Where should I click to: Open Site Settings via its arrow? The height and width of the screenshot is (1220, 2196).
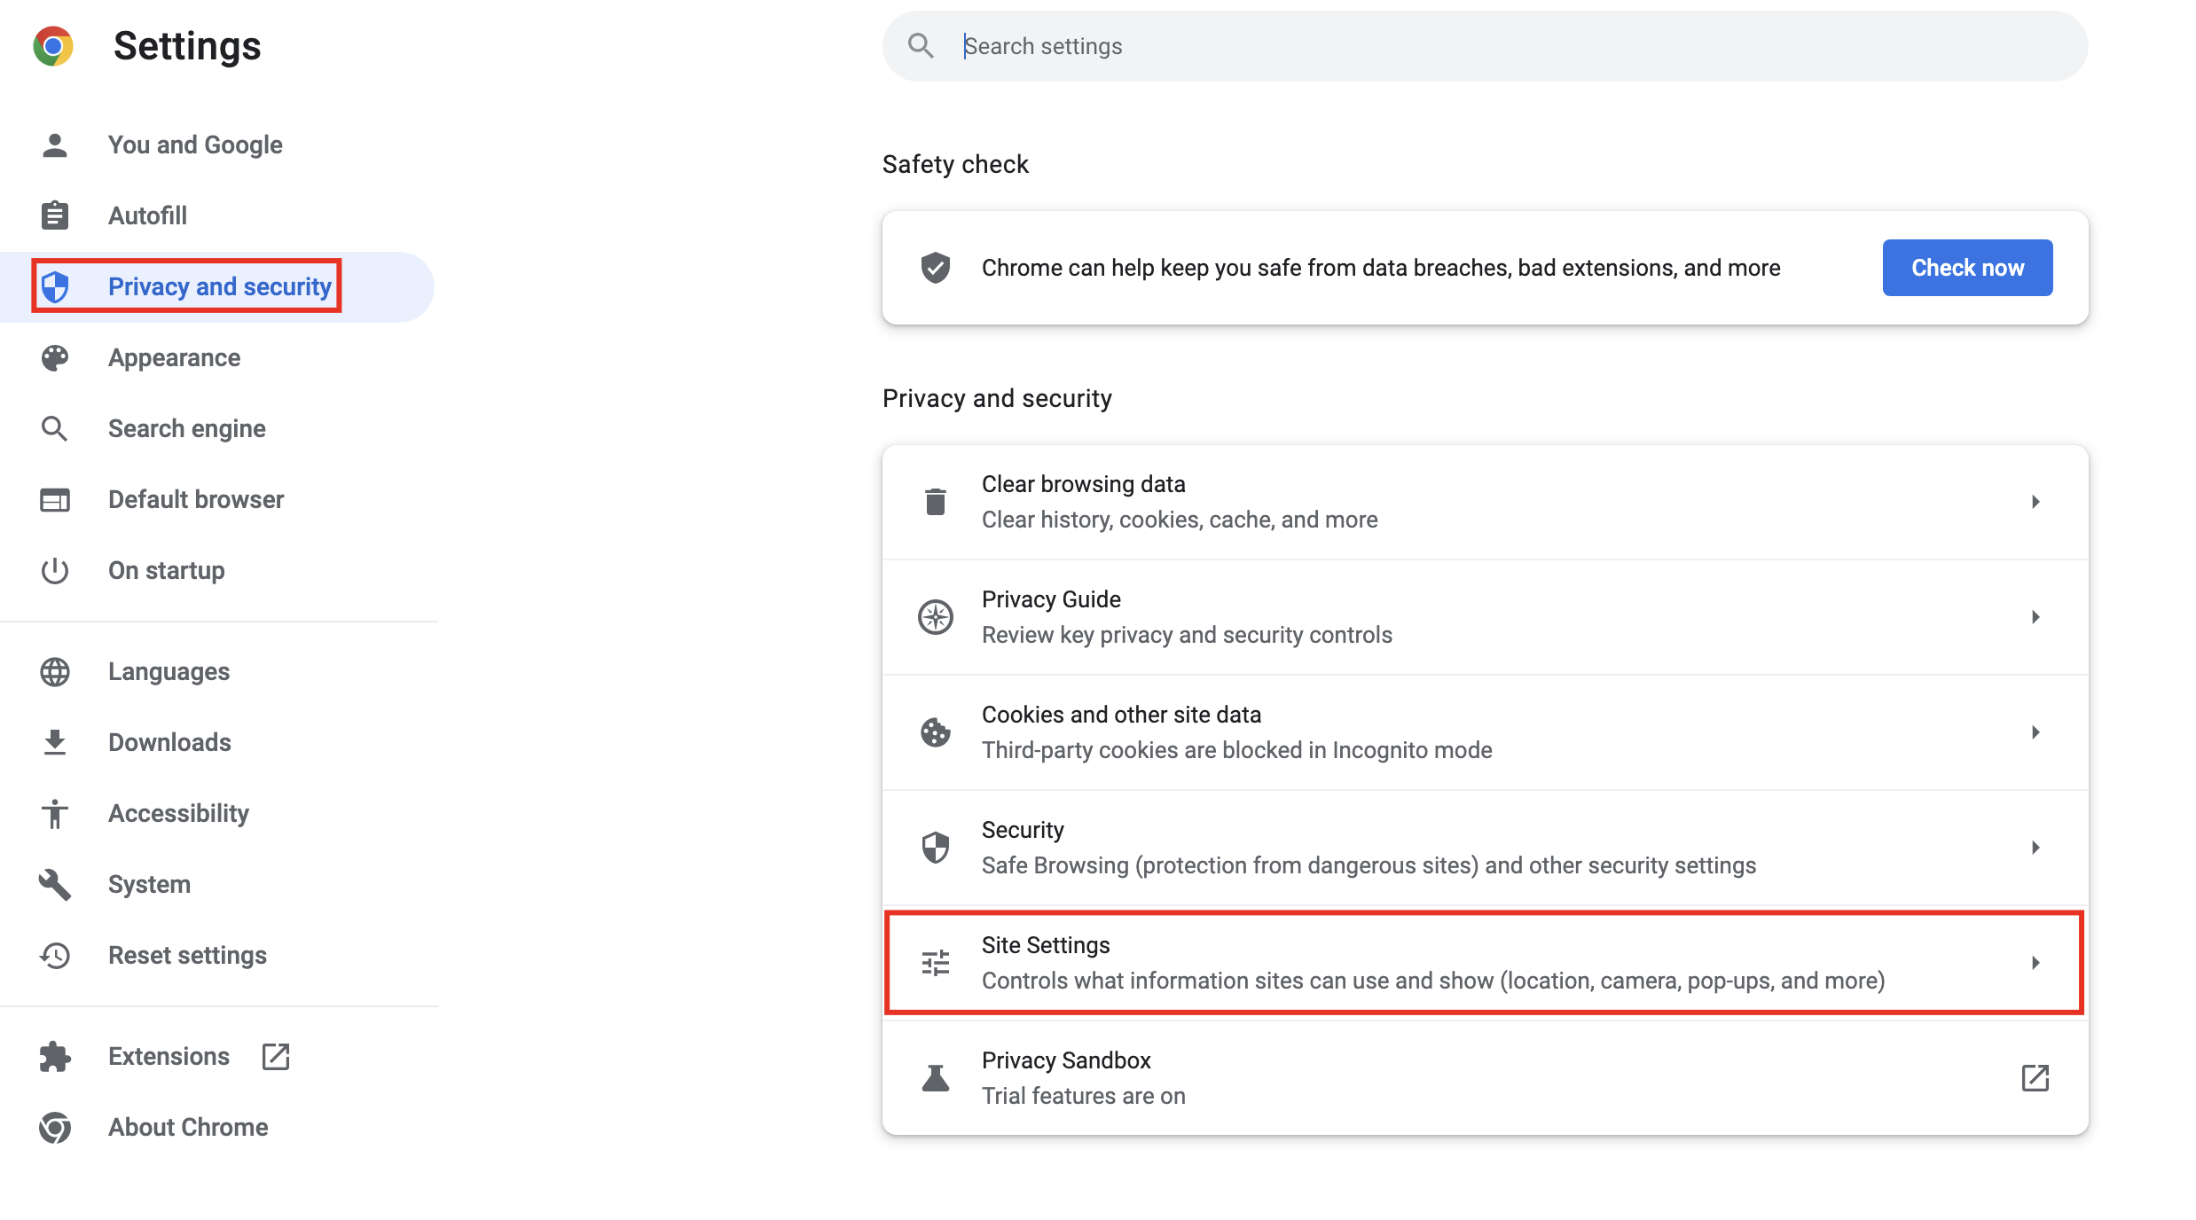pos(2036,962)
